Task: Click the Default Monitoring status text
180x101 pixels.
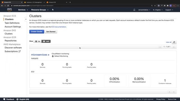Action: pos(61,56)
